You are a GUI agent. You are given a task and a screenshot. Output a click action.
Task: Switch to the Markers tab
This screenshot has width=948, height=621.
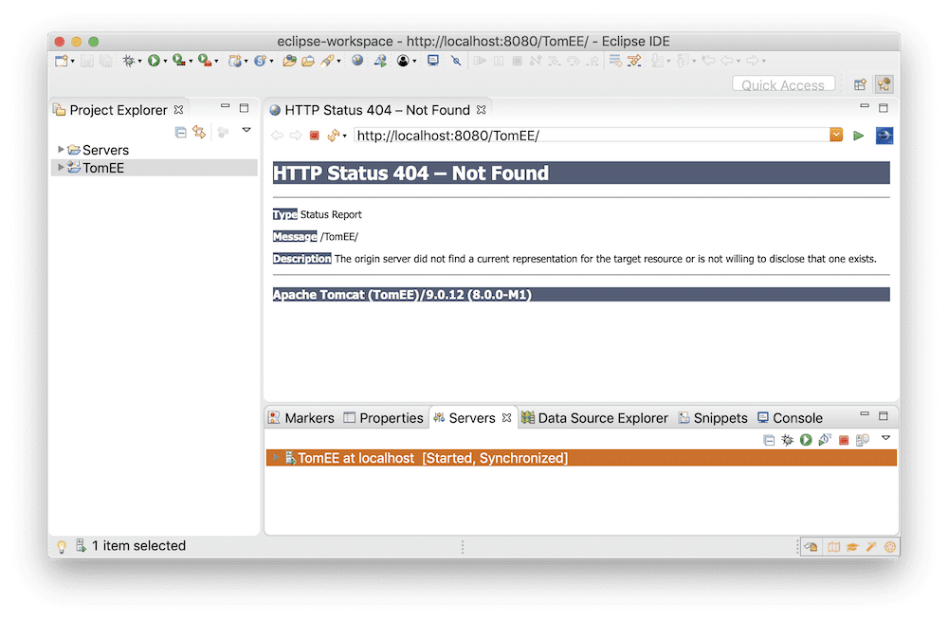[x=301, y=418]
